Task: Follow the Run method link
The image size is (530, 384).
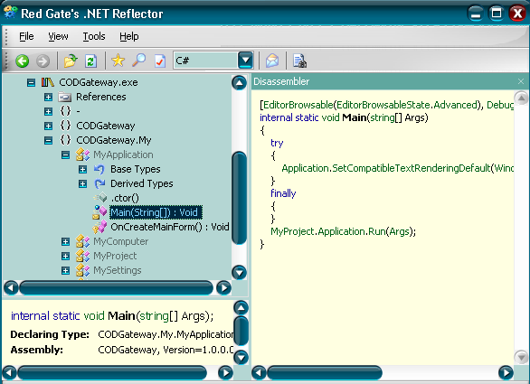Action: pos(377,231)
